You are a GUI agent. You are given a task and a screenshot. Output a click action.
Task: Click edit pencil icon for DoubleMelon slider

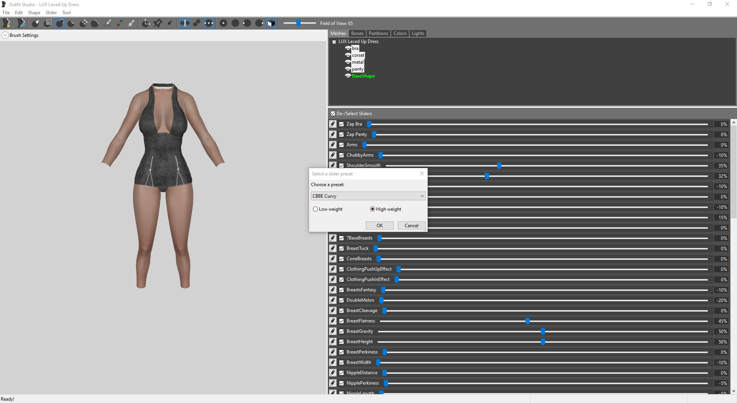[333, 300]
